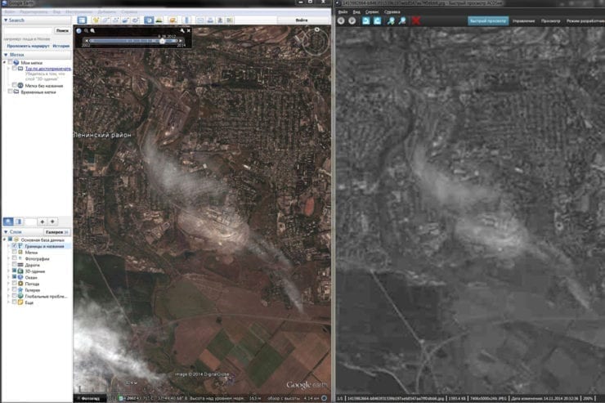Switch to the Быстрый просмотр tab
The height and width of the screenshot is (403, 605).
(488, 20)
